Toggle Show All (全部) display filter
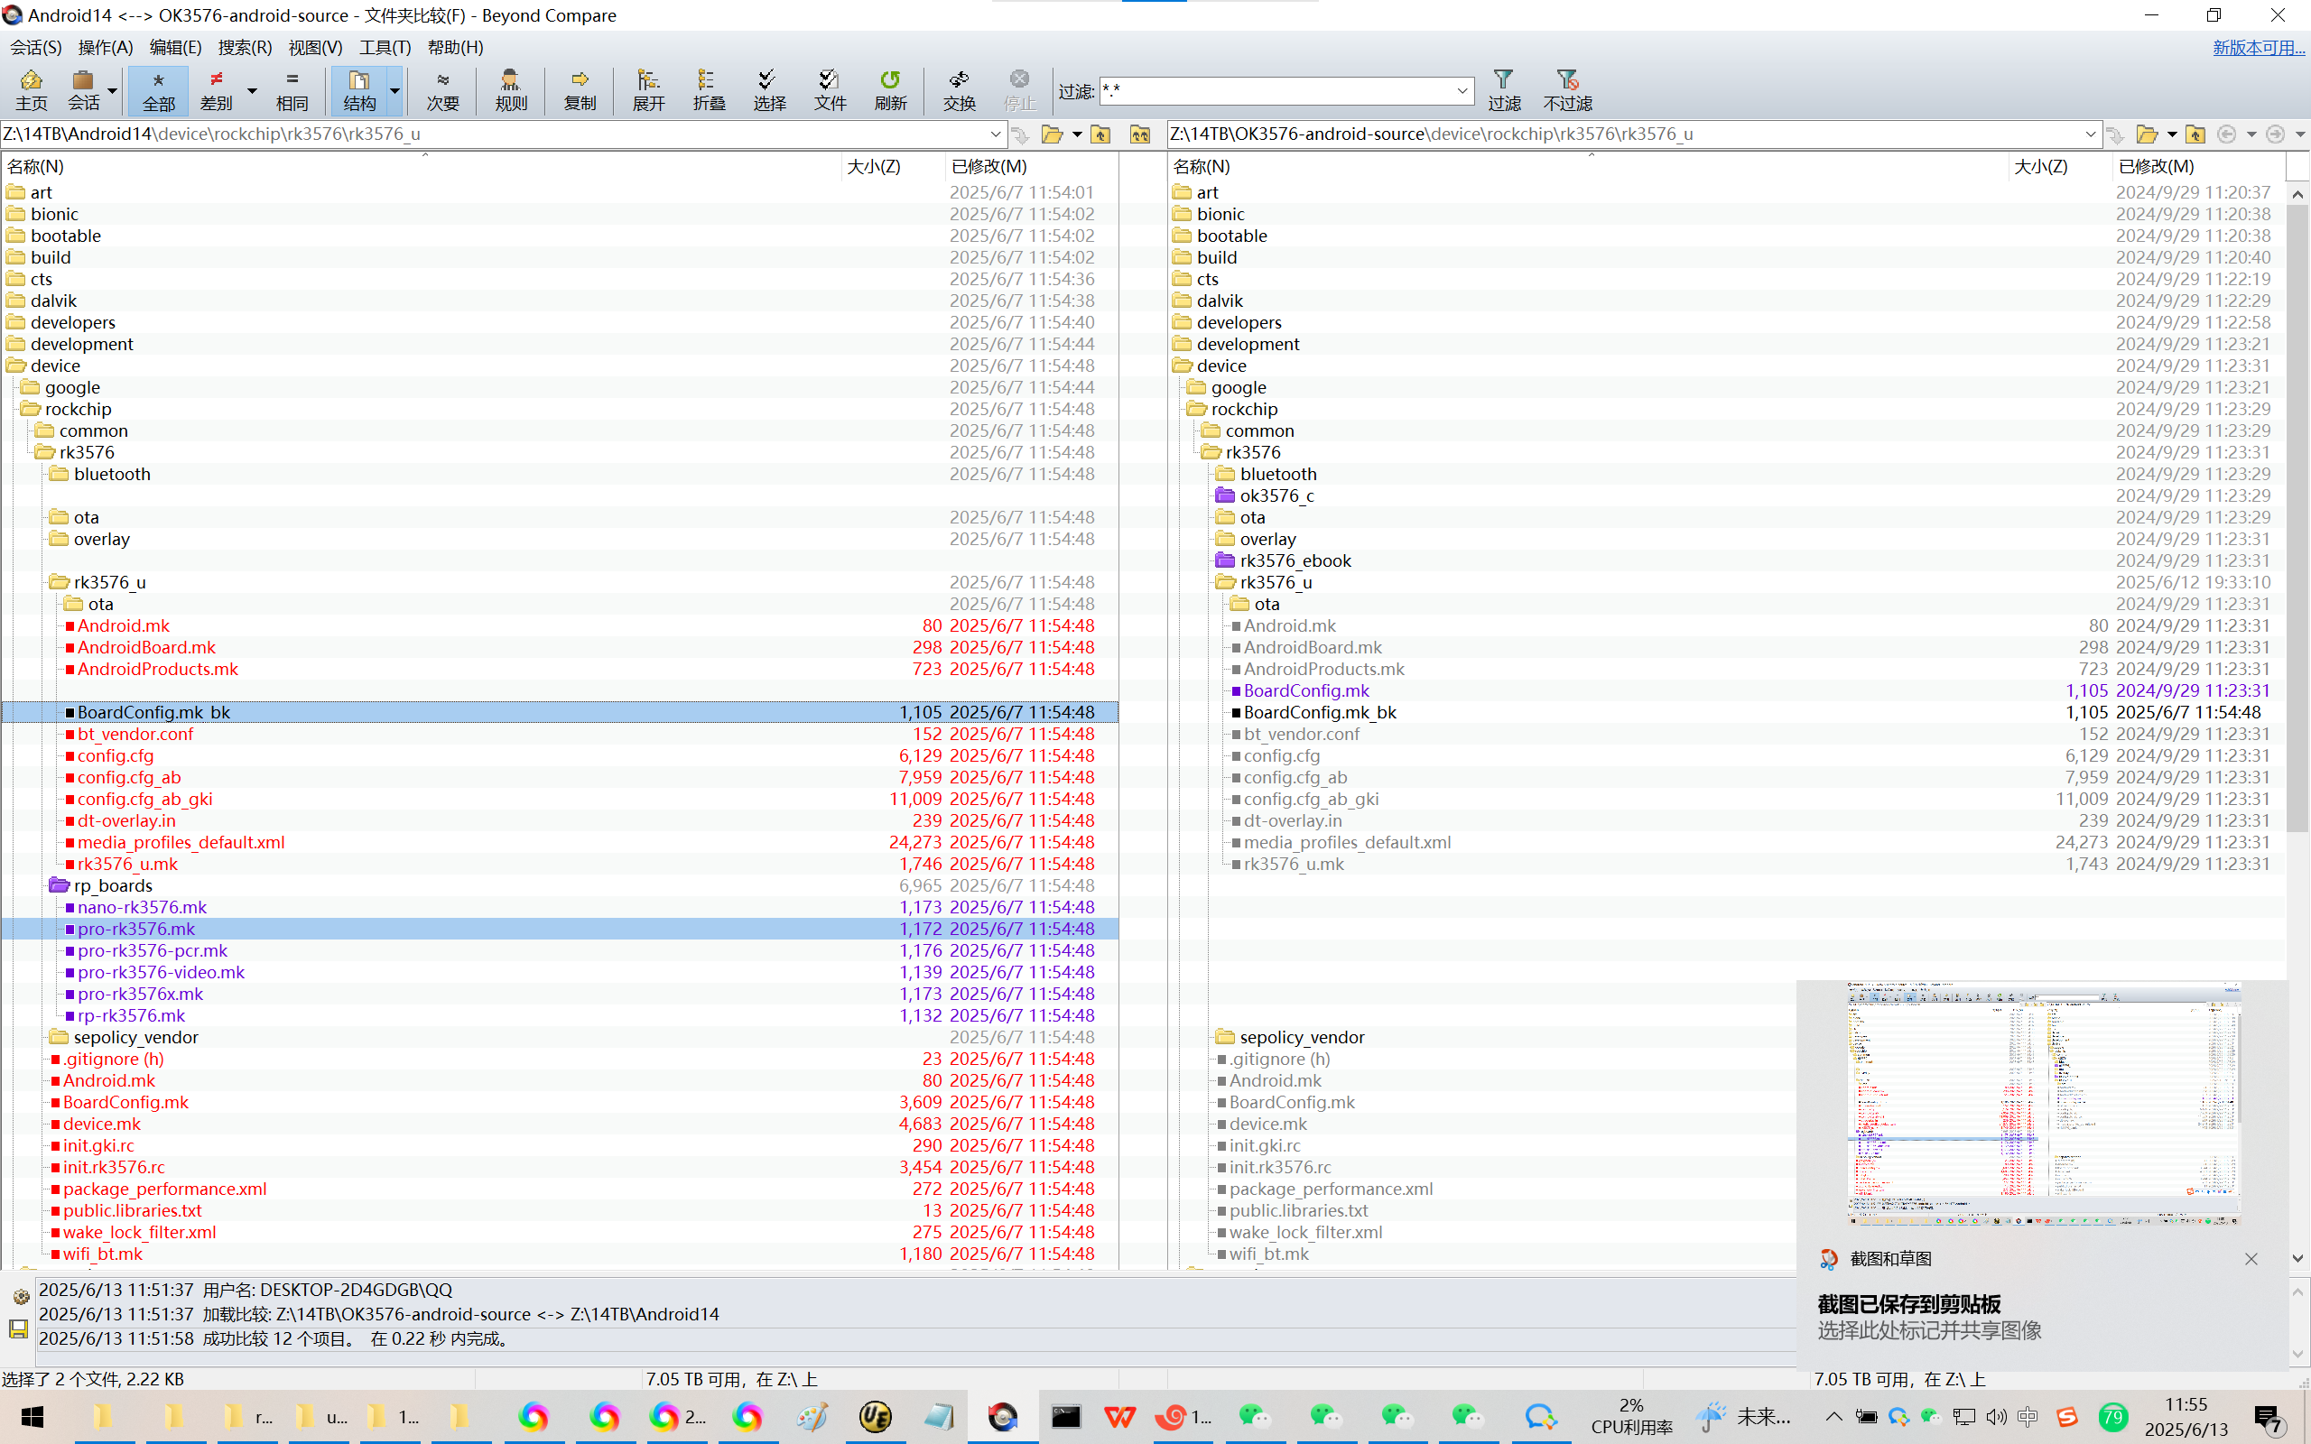Viewport: 2311px width, 1444px height. pyautogui.click(x=159, y=88)
